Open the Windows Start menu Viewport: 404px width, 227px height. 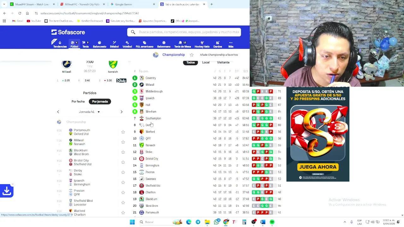132,222
